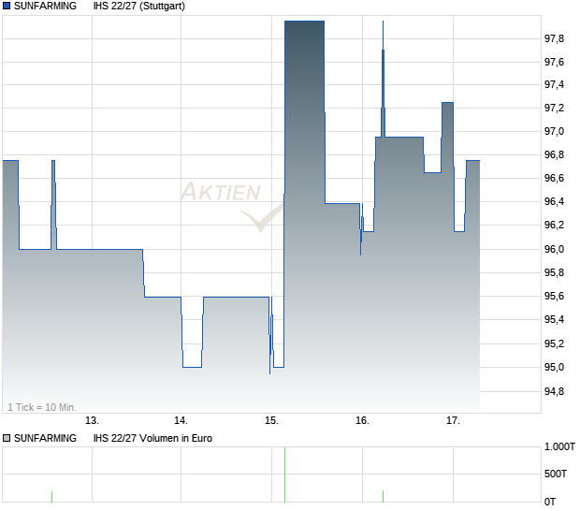Click the small green volume bar after 16.
The image size is (580, 511).
point(383,497)
